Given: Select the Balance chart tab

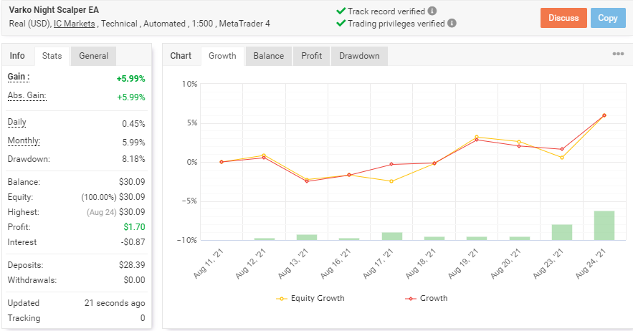Looking at the screenshot, I should (x=269, y=56).
